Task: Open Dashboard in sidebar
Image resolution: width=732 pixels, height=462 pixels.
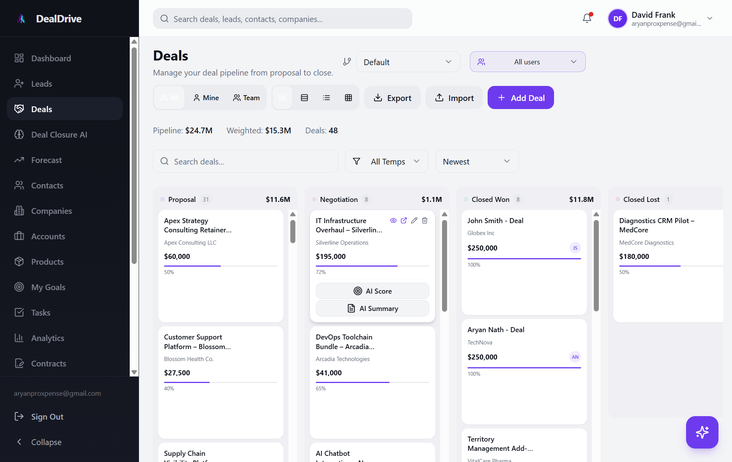Action: (65, 58)
